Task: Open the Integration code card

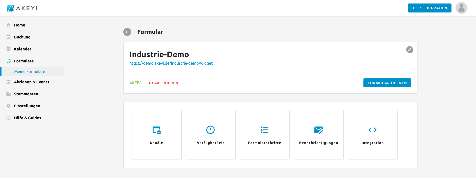Action: pos(372,135)
